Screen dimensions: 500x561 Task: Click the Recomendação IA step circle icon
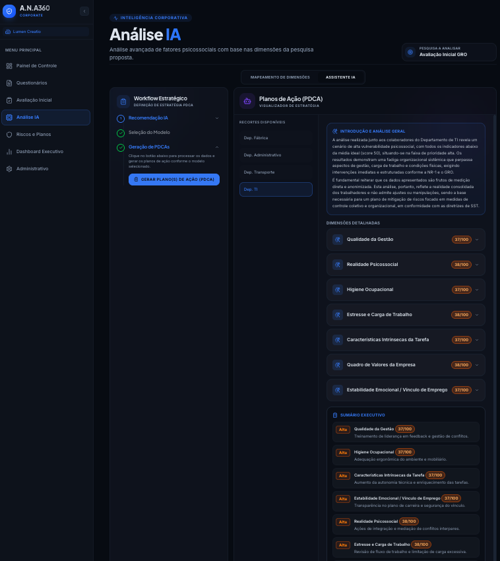(121, 118)
